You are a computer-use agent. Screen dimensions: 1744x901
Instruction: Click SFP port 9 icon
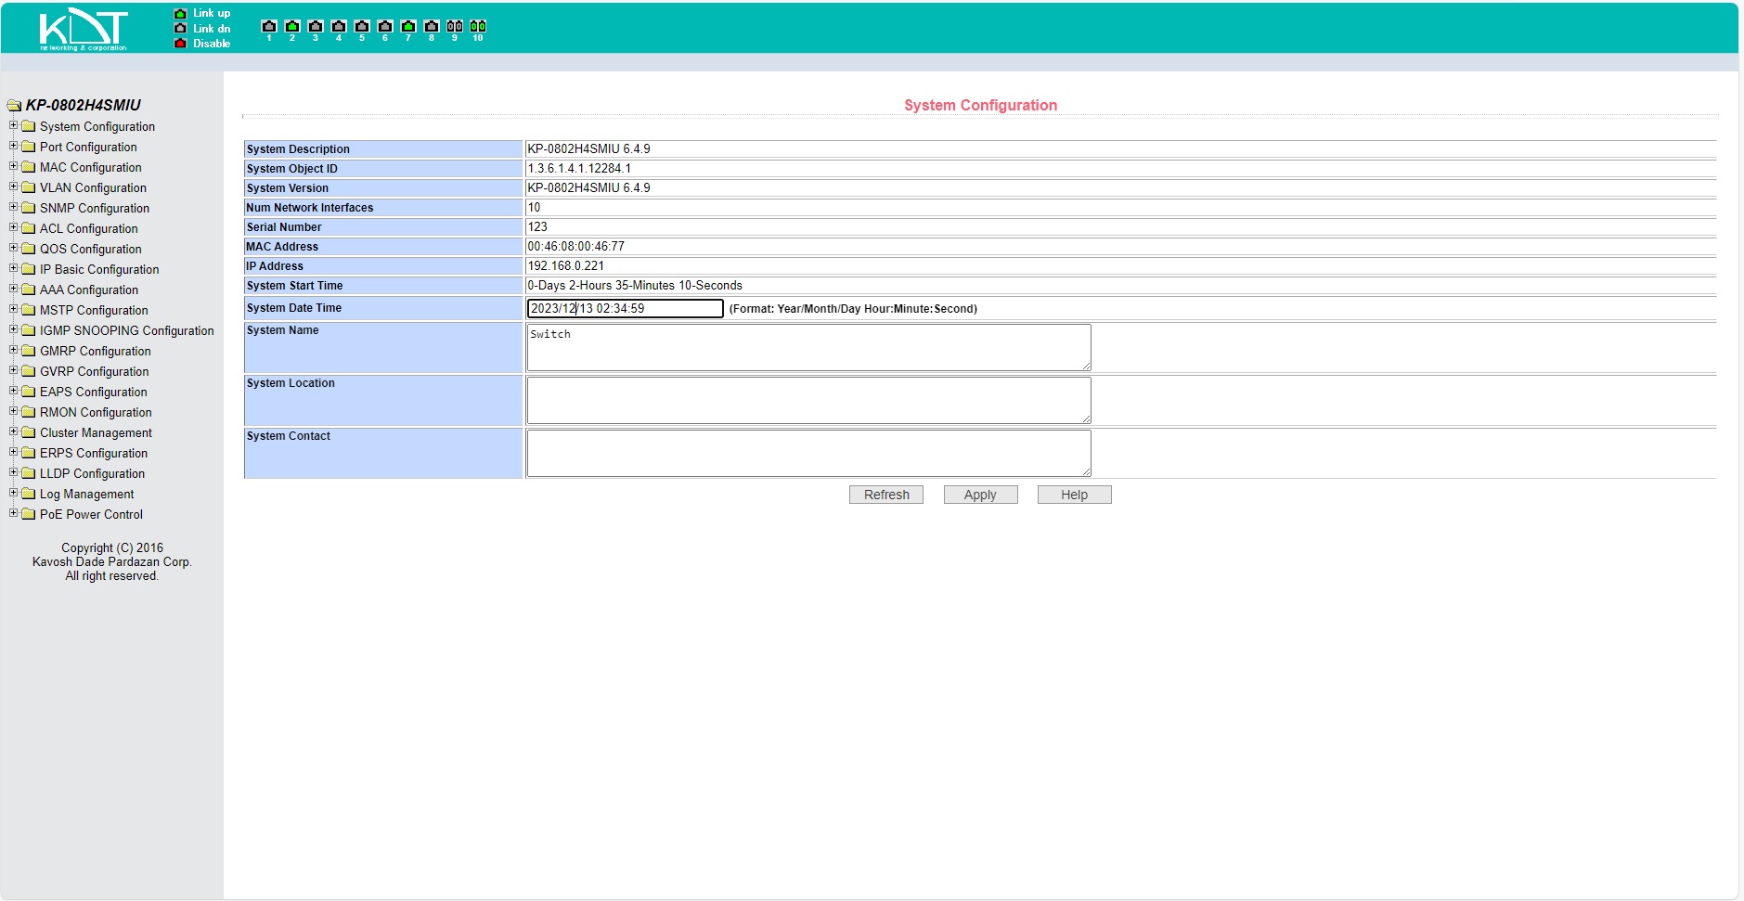(x=455, y=26)
